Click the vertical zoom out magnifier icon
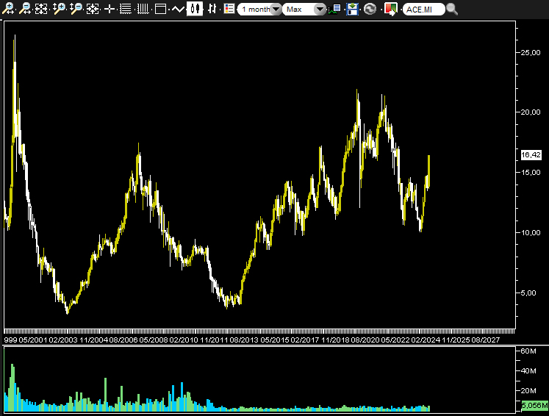 pyautogui.click(x=76, y=9)
